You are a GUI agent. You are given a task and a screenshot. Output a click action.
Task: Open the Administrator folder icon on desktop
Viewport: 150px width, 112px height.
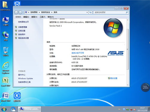(6, 6)
